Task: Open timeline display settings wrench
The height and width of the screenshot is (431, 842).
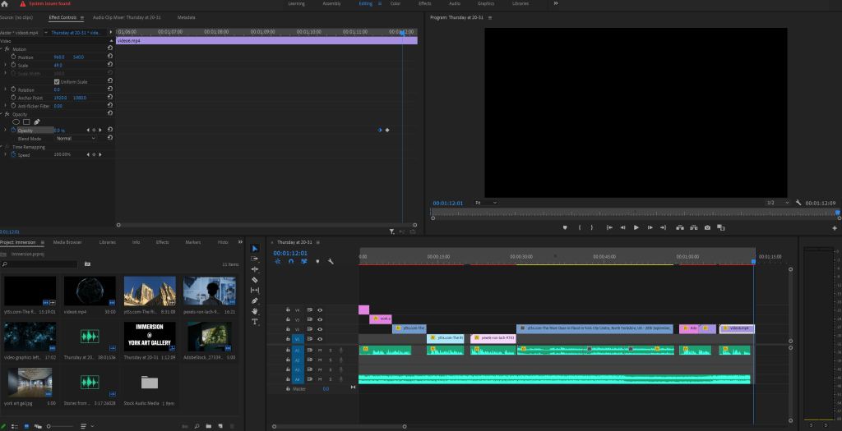Action: [330, 261]
